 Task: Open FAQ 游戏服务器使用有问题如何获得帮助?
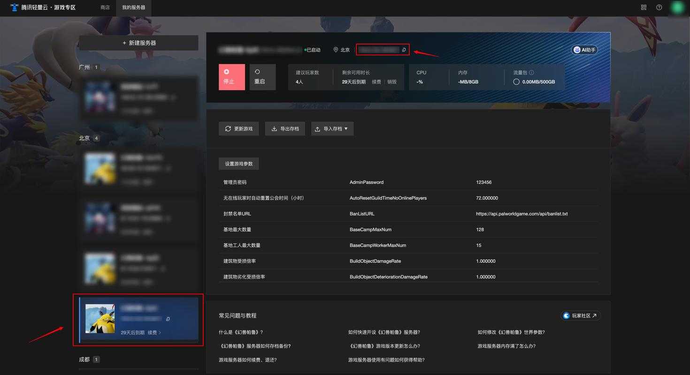[386, 360]
